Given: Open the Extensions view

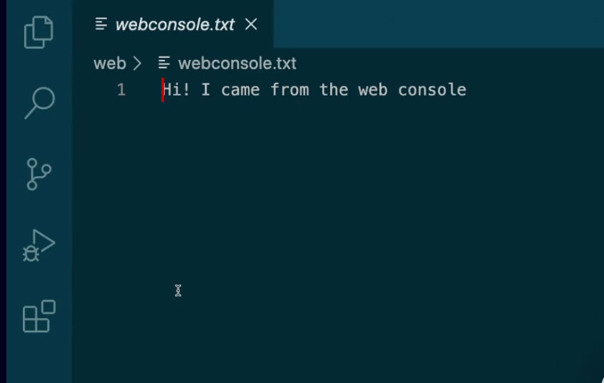Looking at the screenshot, I should 39,316.
